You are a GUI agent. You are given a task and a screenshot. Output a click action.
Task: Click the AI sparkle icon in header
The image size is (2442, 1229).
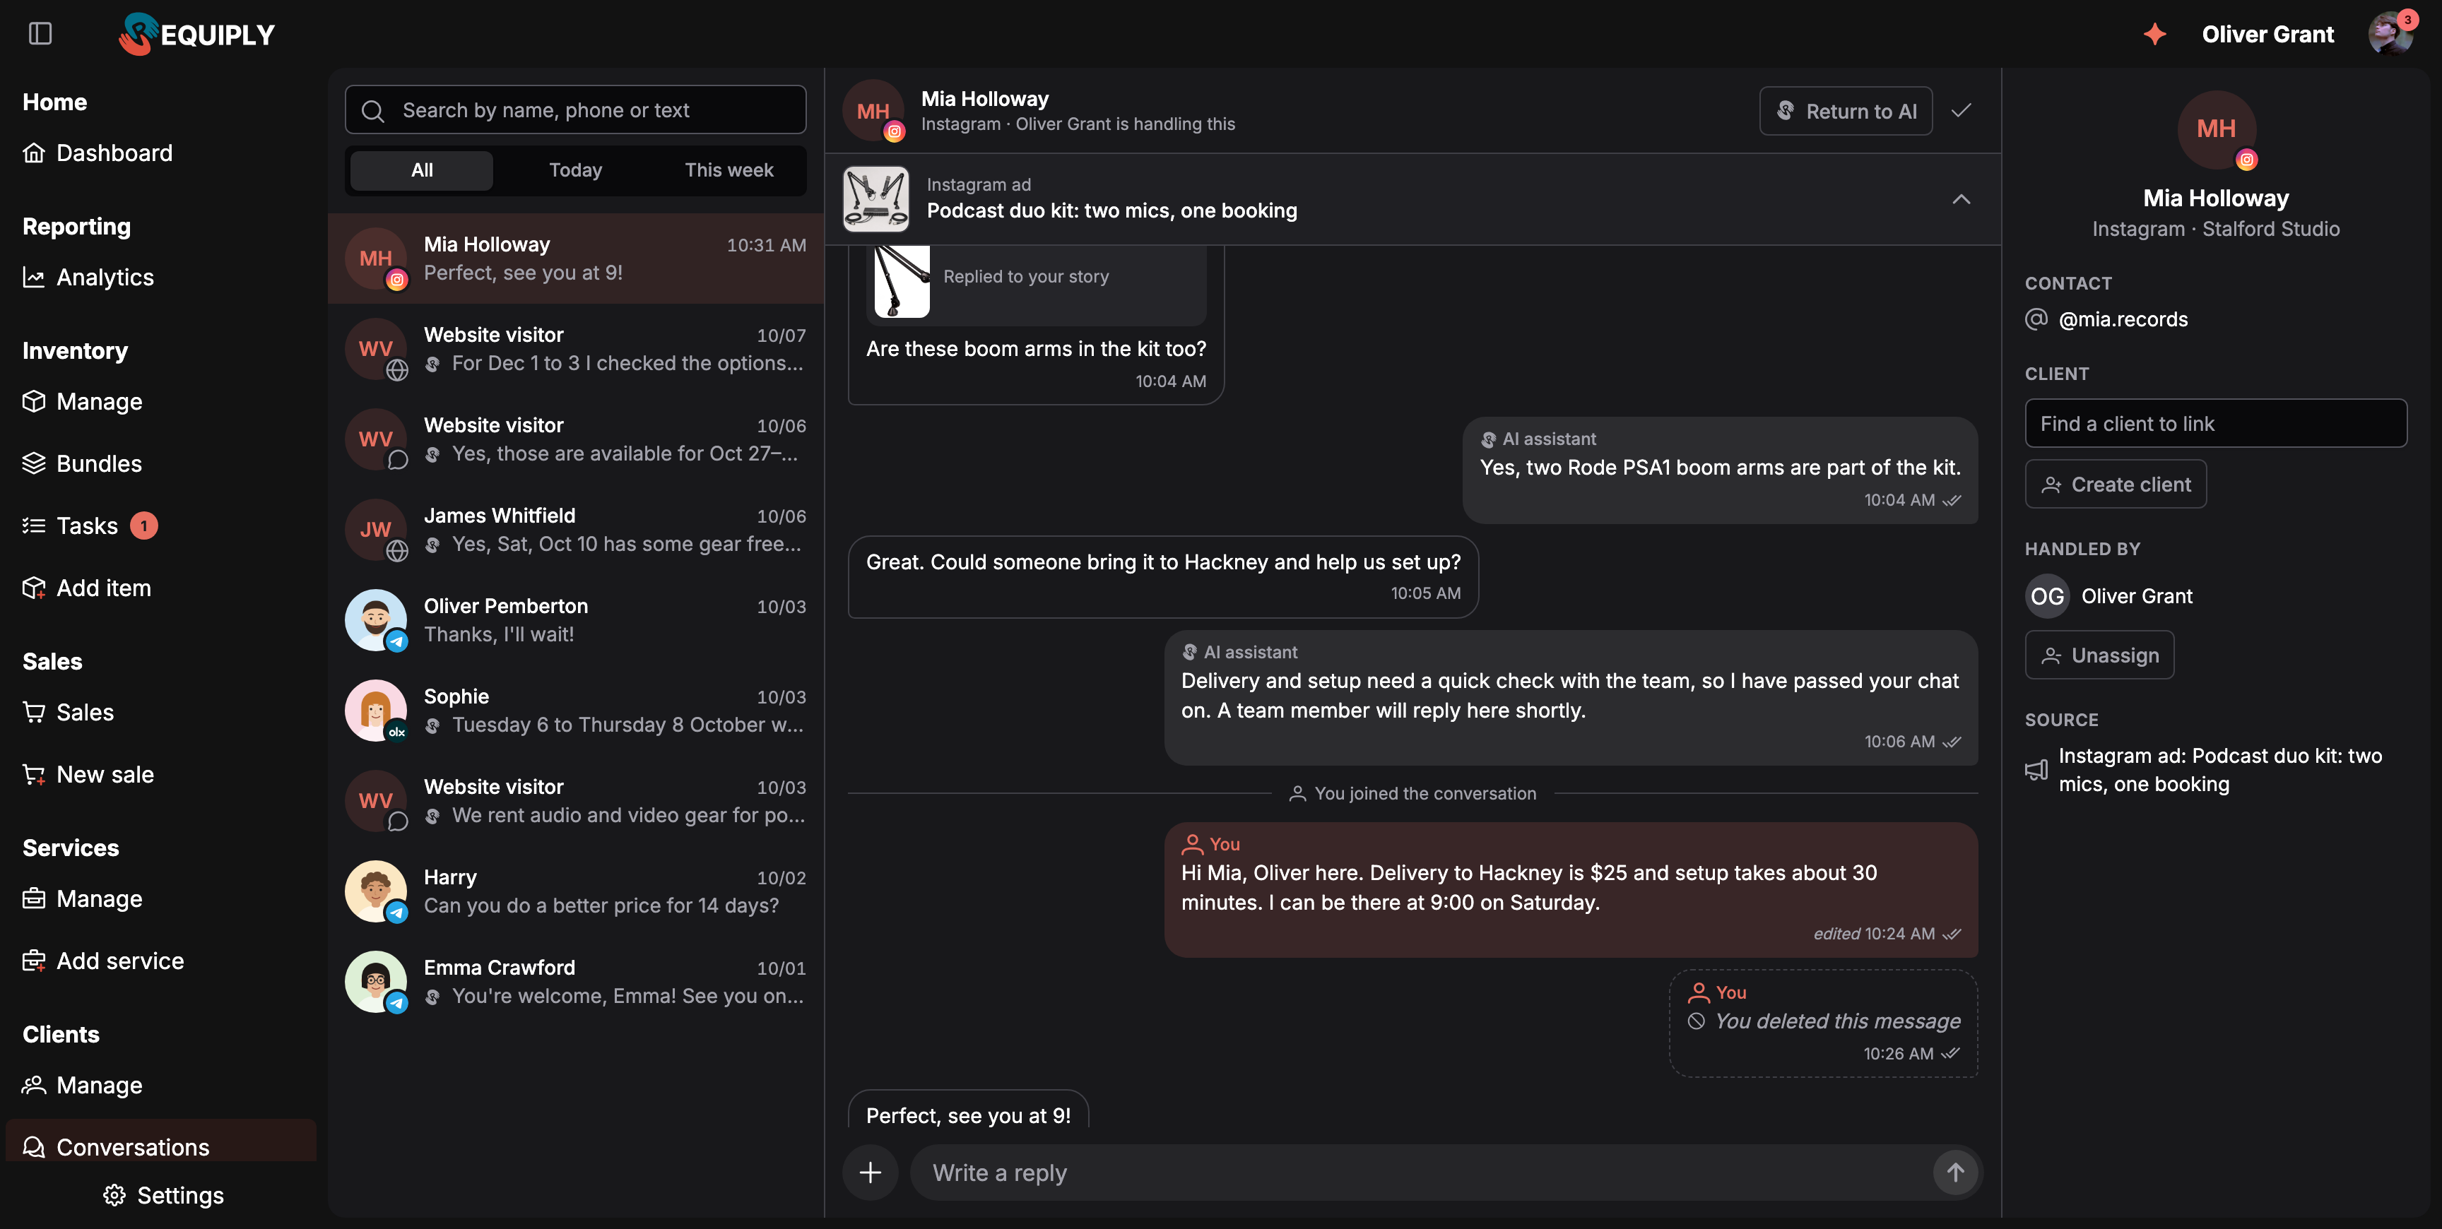tap(2154, 34)
